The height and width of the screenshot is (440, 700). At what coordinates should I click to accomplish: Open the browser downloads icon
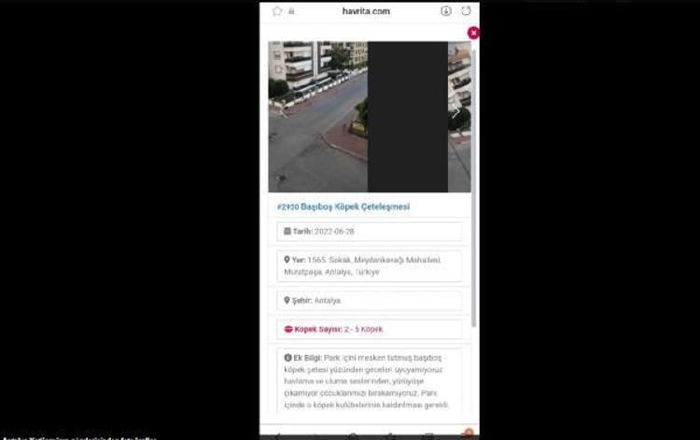point(445,11)
